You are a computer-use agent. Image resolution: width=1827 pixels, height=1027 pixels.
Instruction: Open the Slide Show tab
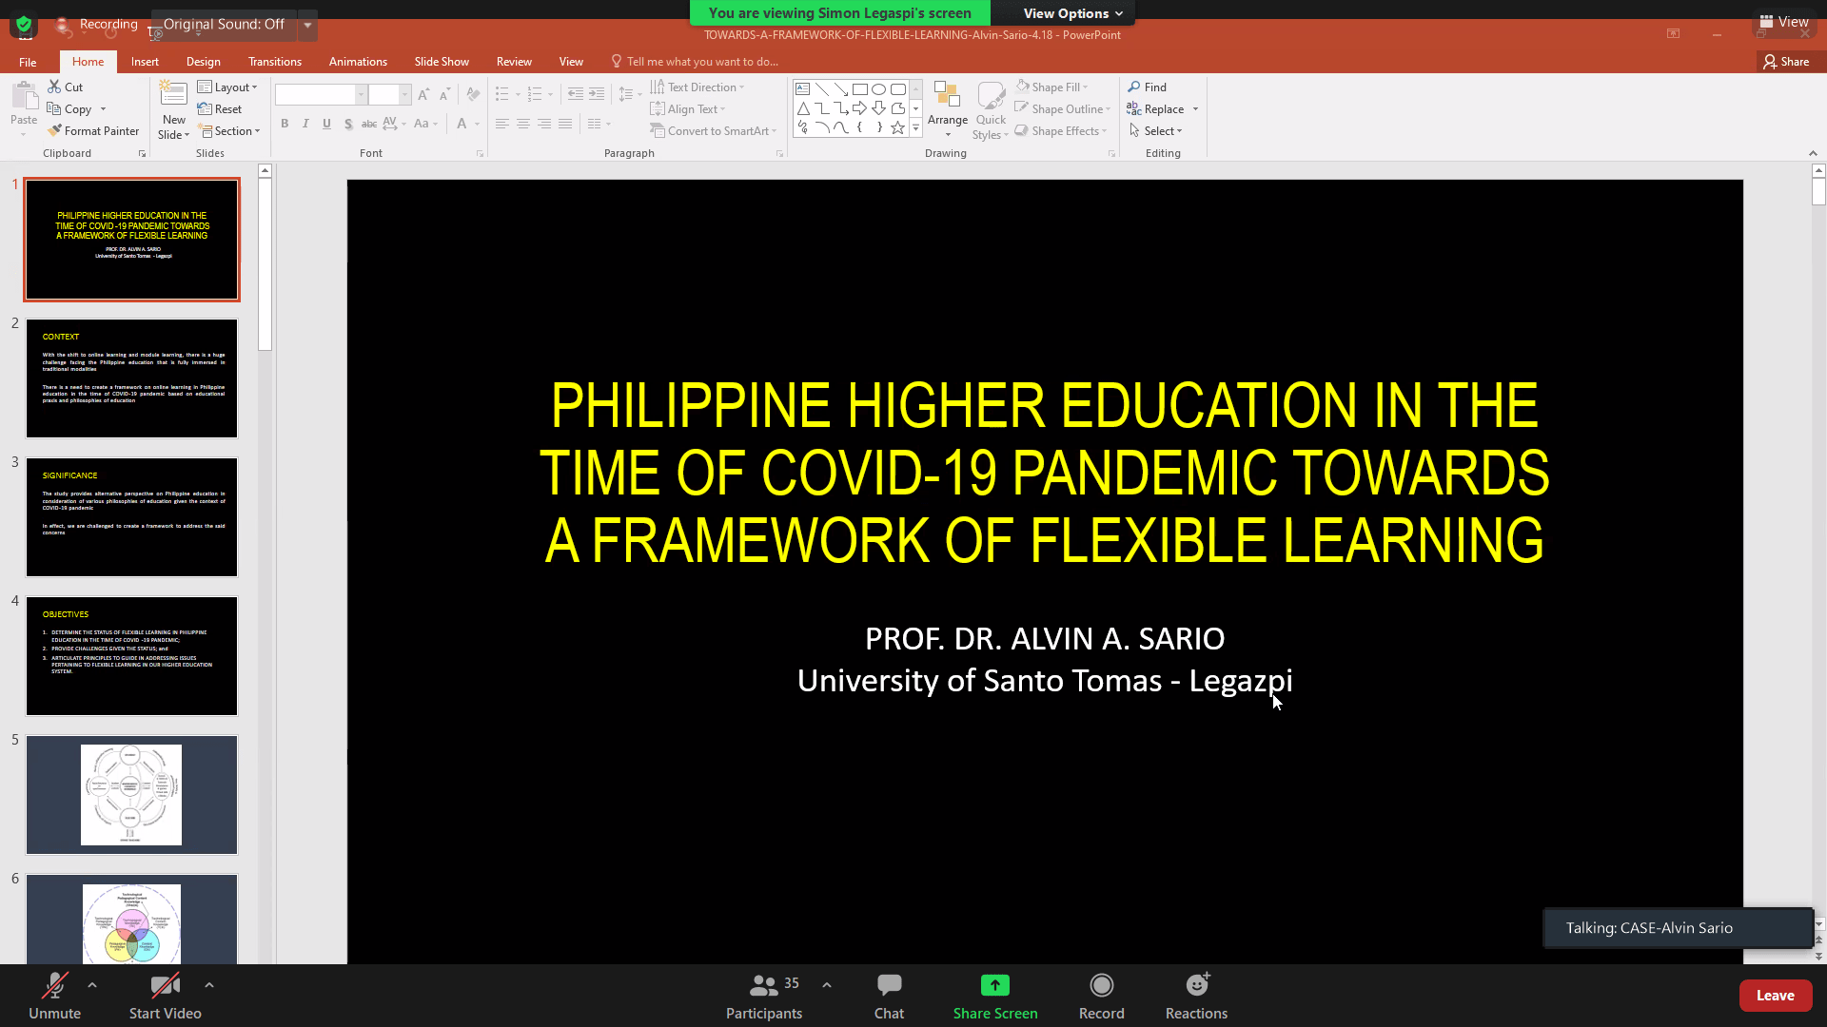pyautogui.click(x=441, y=62)
